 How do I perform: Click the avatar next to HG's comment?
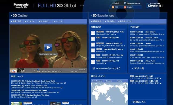click(x=93, y=39)
